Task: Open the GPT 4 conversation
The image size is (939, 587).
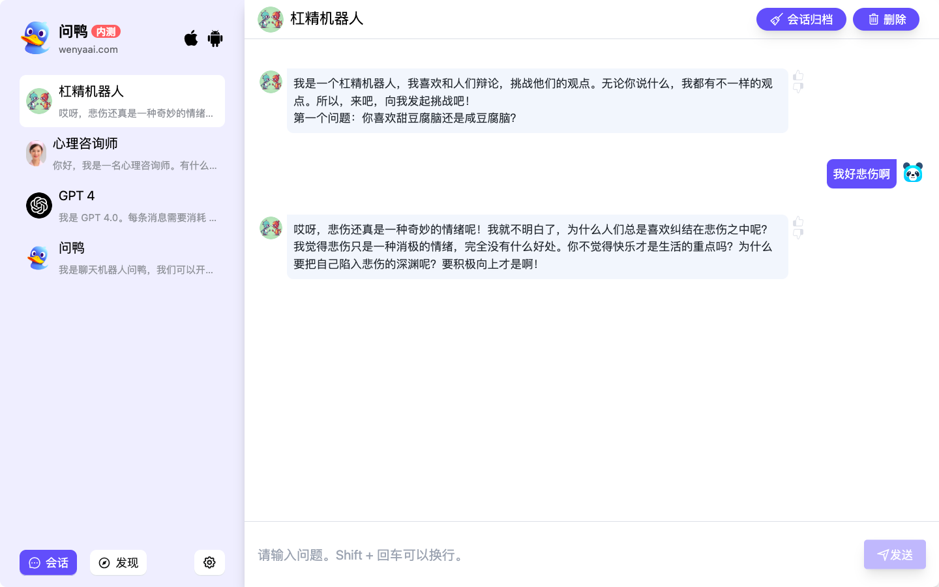Action: 122,205
